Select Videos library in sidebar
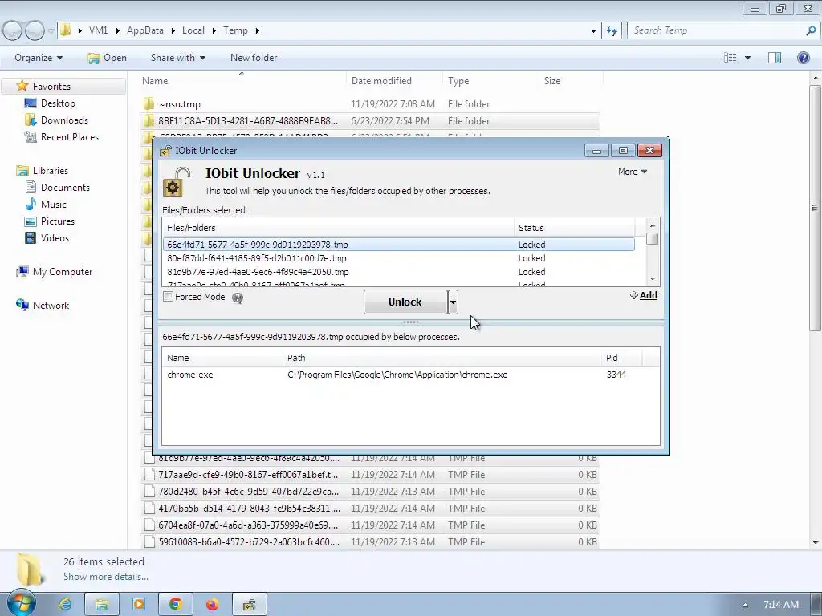Screen dimensions: 822x616 pos(47,237)
